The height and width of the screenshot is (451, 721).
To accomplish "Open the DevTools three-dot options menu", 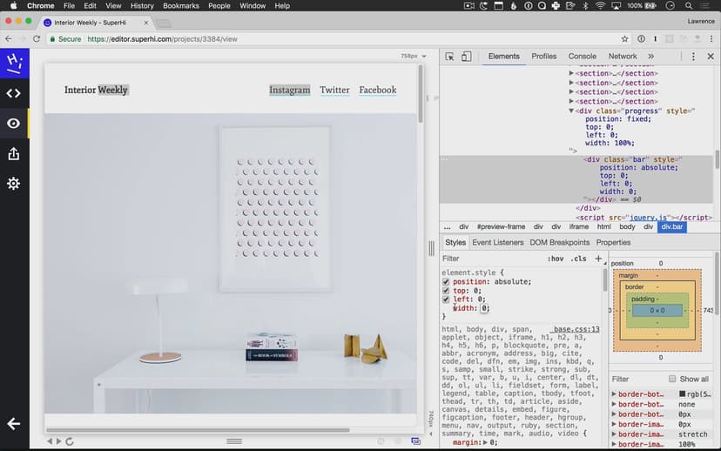I will click(693, 57).
